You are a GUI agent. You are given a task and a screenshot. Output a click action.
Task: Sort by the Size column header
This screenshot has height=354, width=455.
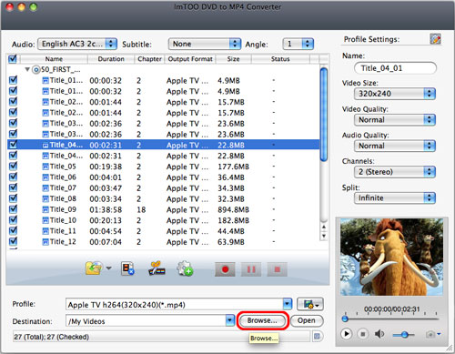pyautogui.click(x=233, y=59)
